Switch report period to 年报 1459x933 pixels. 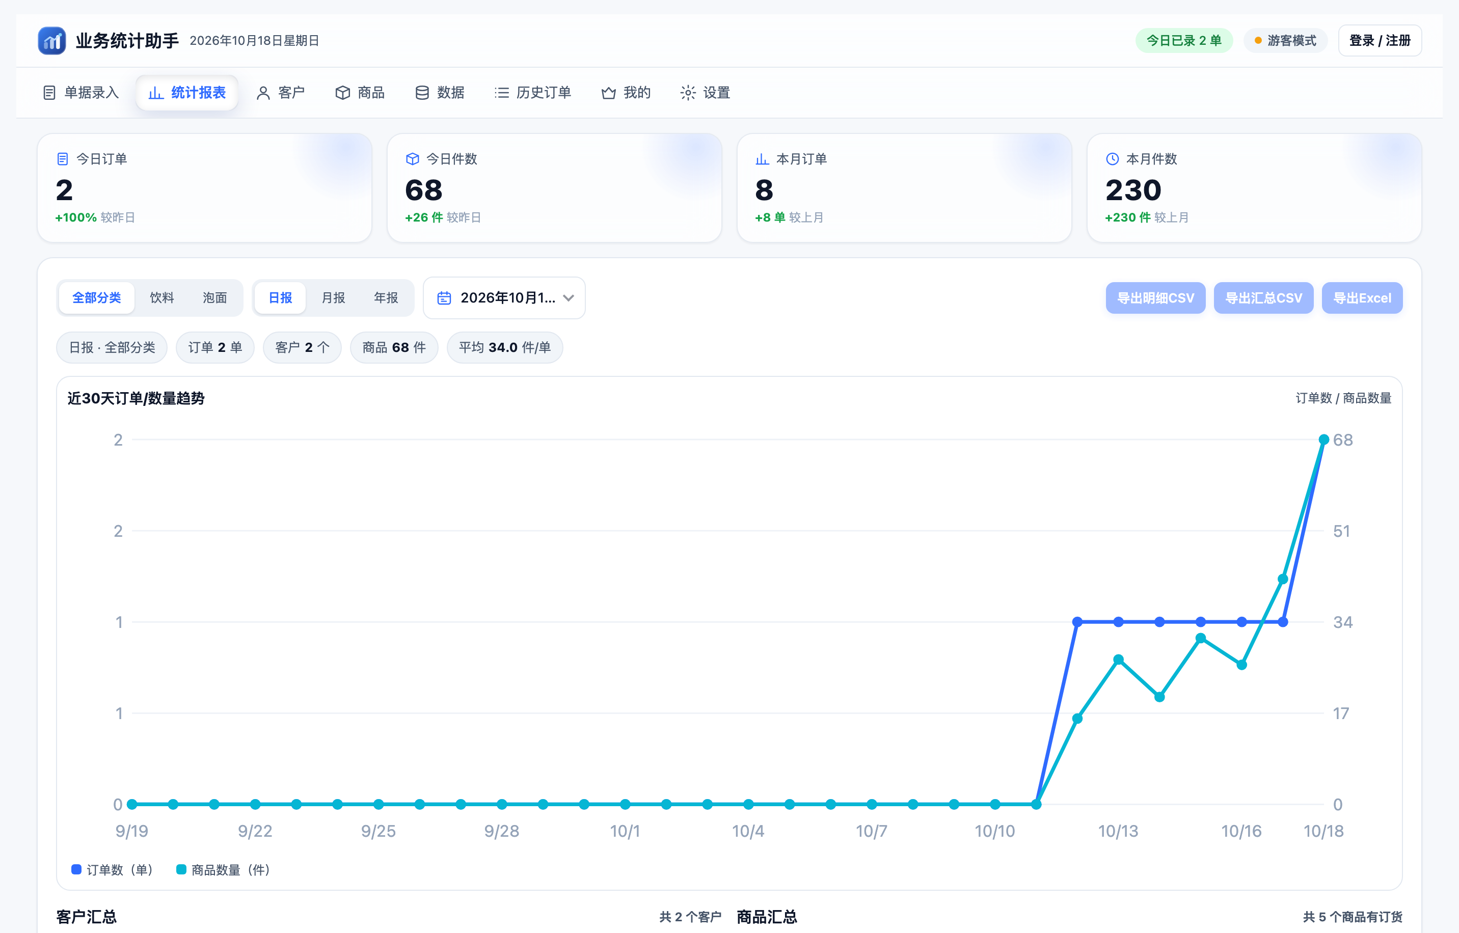tap(386, 298)
